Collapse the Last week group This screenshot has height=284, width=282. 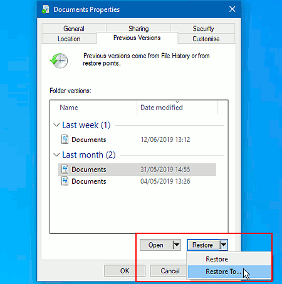pos(56,125)
